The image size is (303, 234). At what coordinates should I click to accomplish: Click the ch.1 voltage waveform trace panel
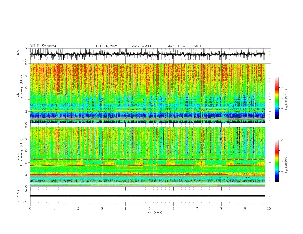(150, 54)
